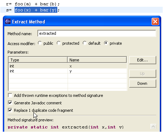Click the disabled Up button
This screenshot has width=163, height=132.
[142, 73]
